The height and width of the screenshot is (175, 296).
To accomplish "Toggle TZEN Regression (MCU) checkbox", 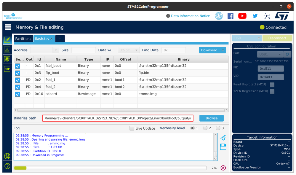I will 272,91.
